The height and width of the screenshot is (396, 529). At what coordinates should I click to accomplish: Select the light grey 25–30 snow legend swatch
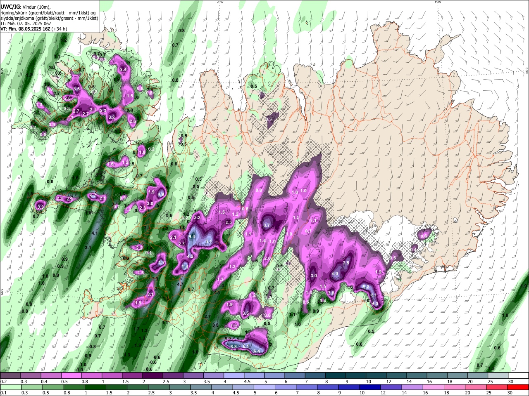coord(498,375)
